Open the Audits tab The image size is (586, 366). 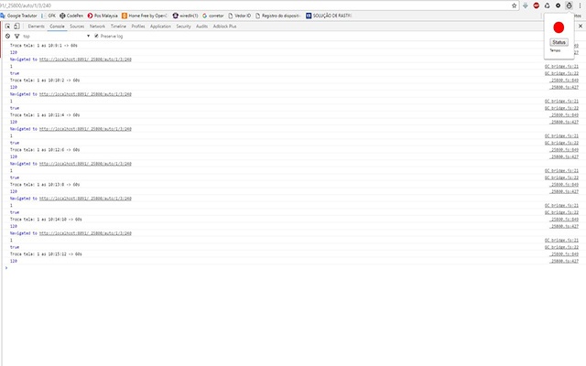click(x=201, y=27)
